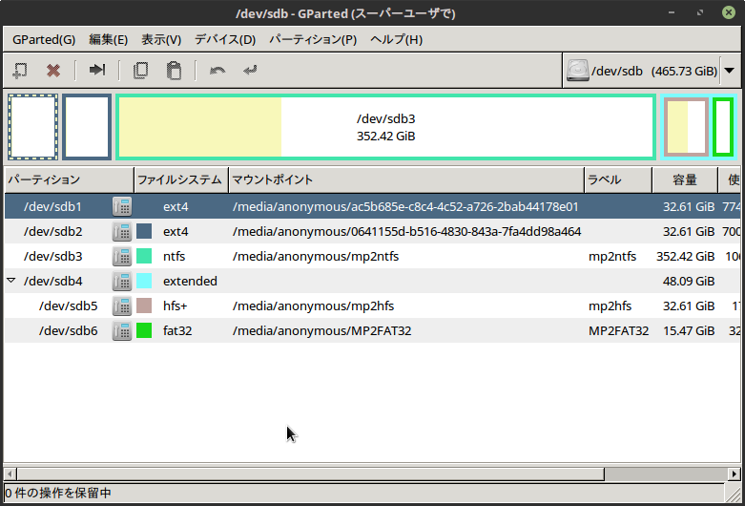The image size is (745, 506).
Task: Click the undo last operation icon
Action: coord(217,70)
